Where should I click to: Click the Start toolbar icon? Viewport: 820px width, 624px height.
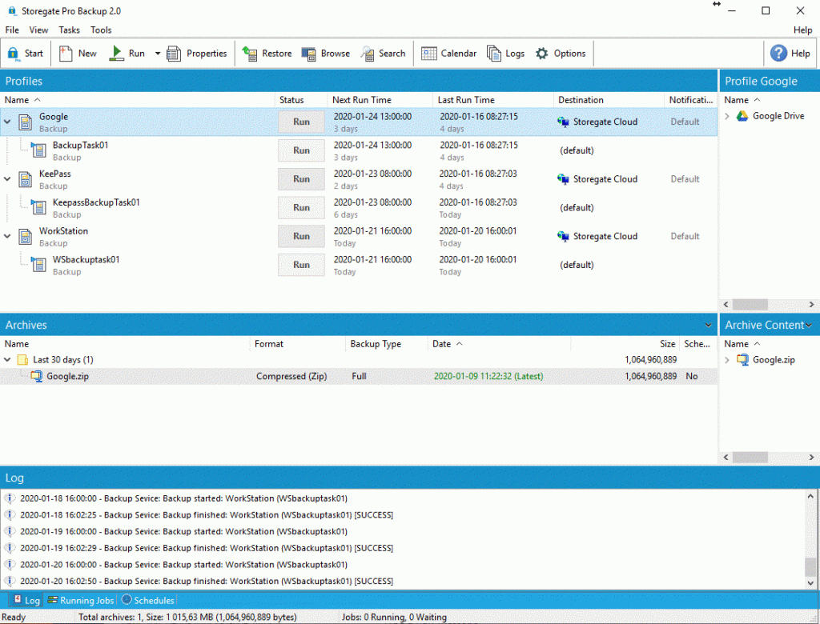pyautogui.click(x=13, y=54)
